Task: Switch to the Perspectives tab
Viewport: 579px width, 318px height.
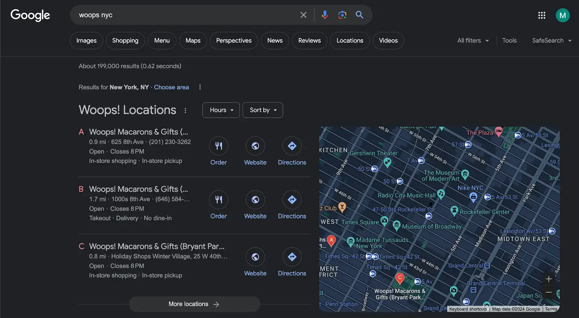Action: [x=234, y=40]
